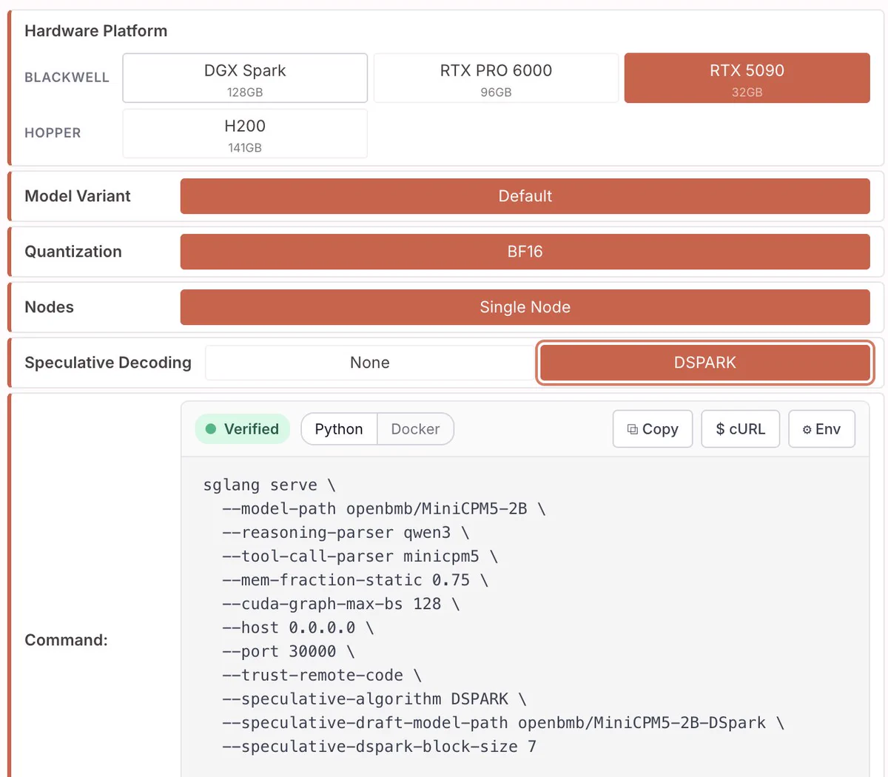The height and width of the screenshot is (777, 888).
Task: Click the '--model-path openbmb/MiniCPM5-2B' line
Action: click(384, 509)
